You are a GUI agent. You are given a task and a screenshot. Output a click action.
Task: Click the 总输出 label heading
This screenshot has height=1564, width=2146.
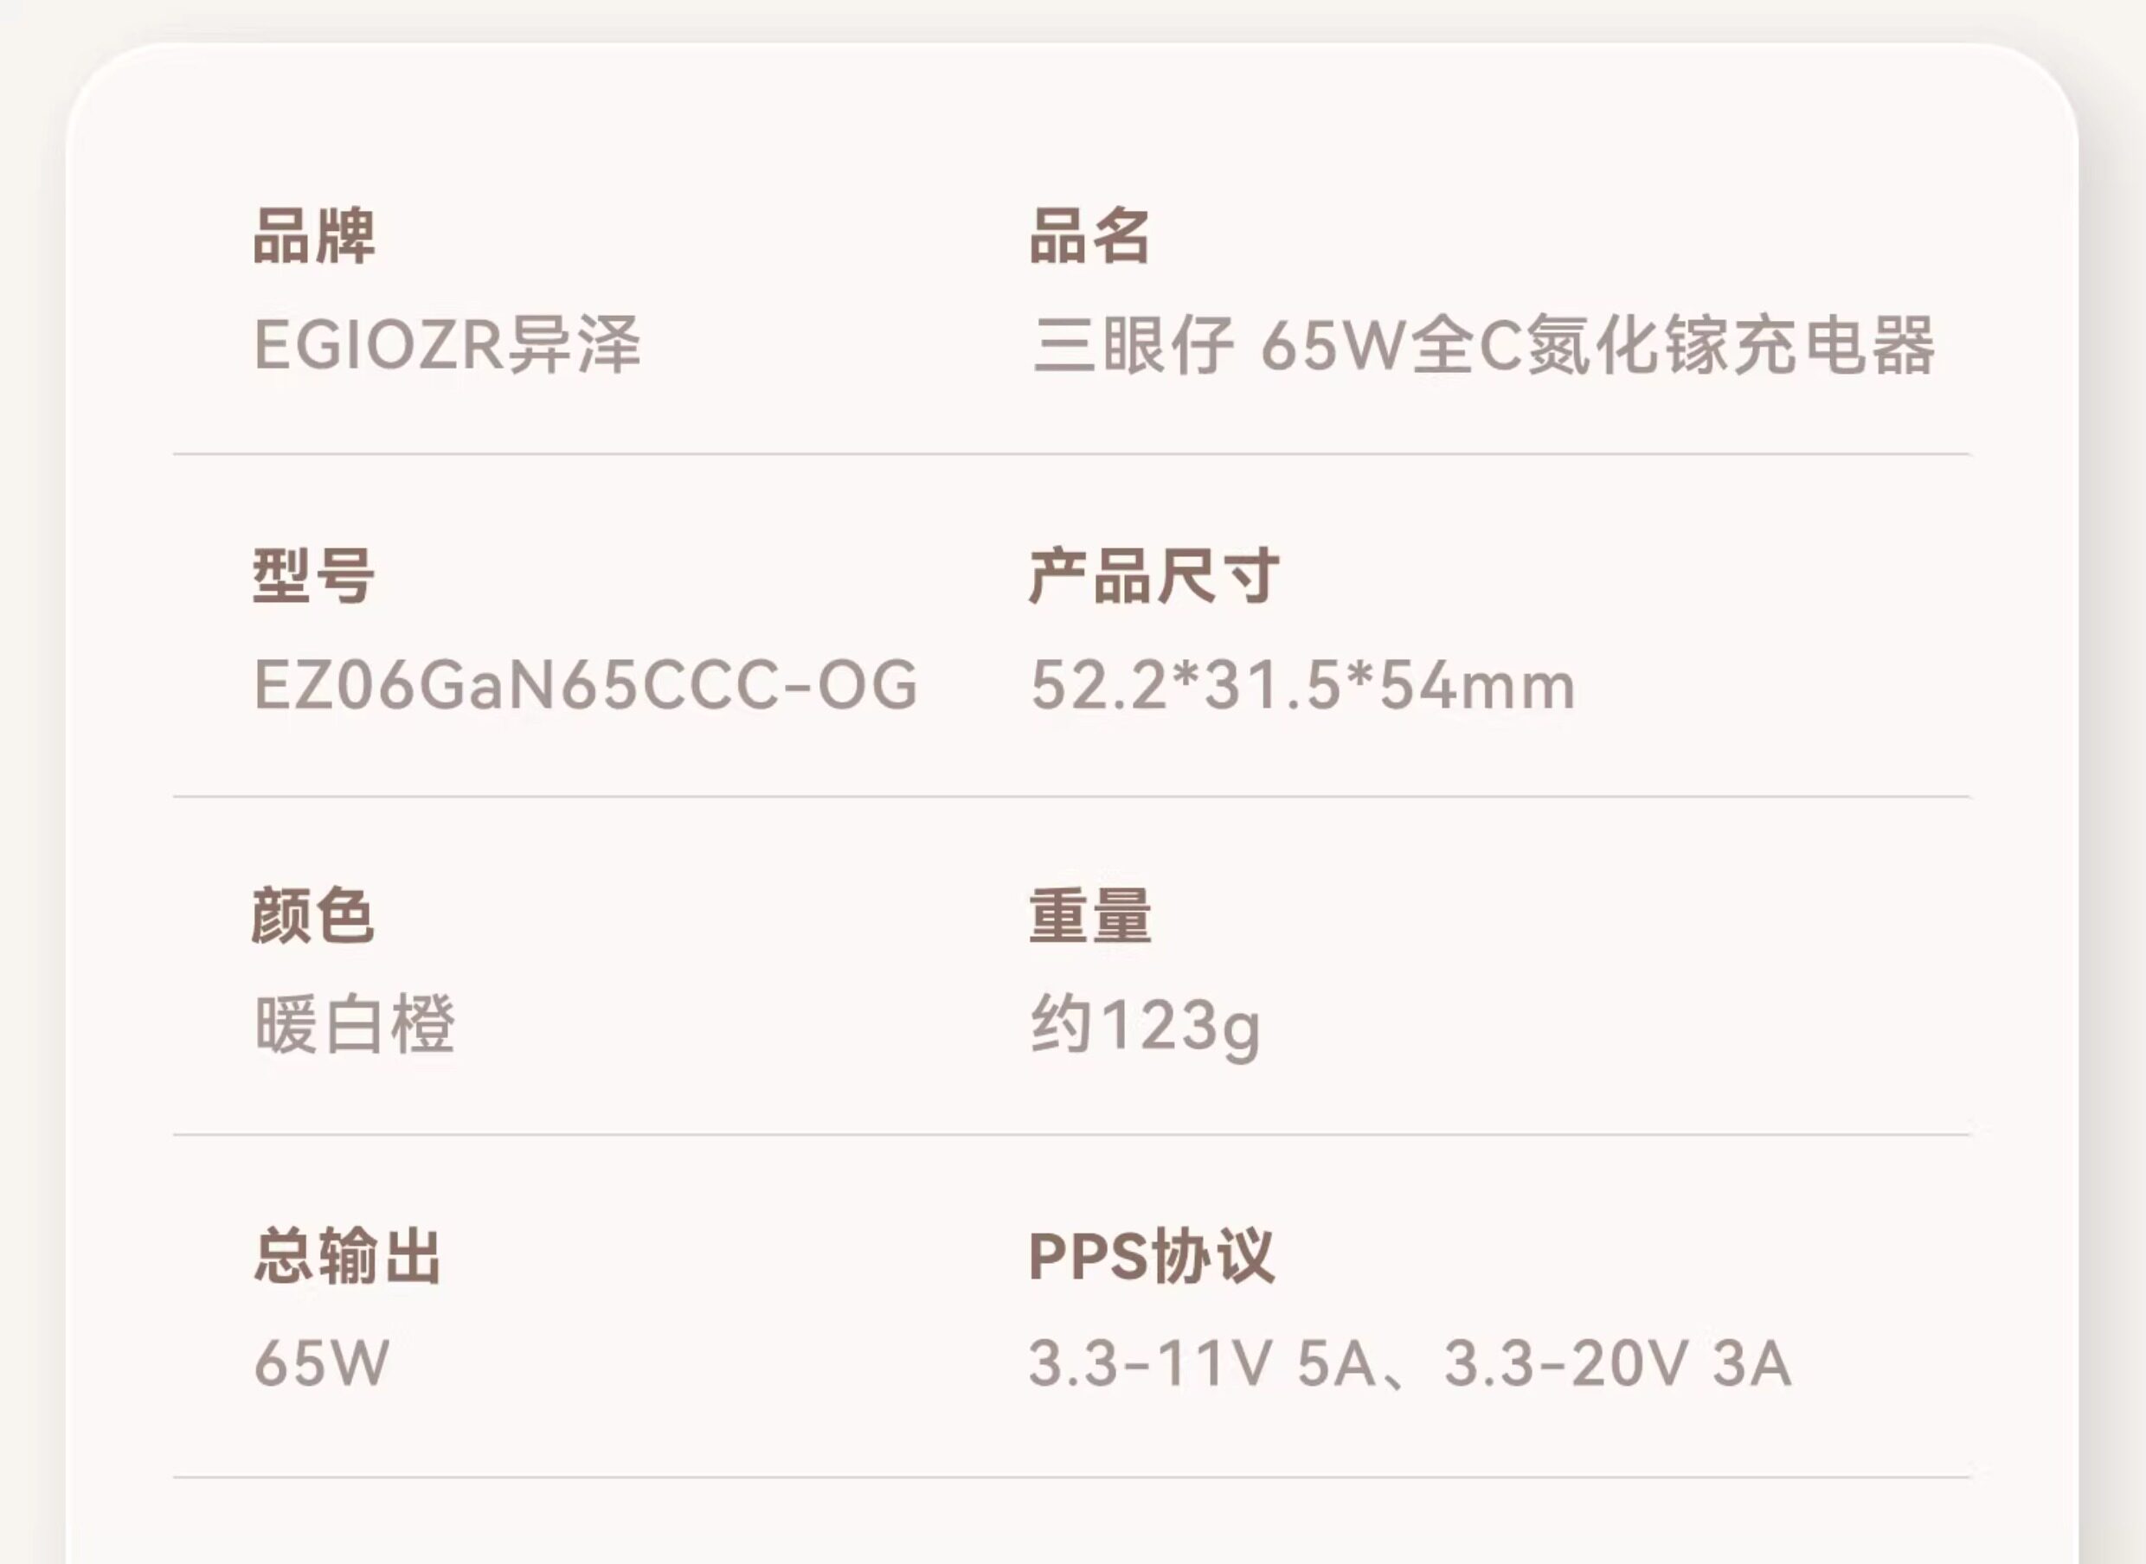point(347,1255)
